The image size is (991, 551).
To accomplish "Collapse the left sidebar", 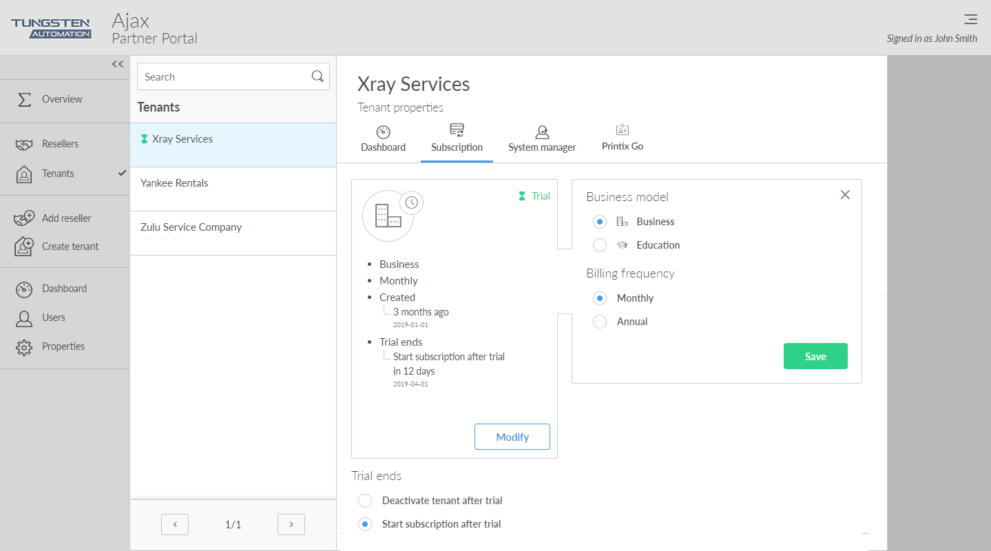I will tap(118, 64).
